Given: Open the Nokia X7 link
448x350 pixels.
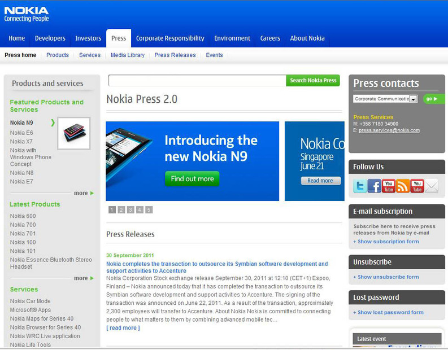Looking at the screenshot, I should click(x=21, y=142).
